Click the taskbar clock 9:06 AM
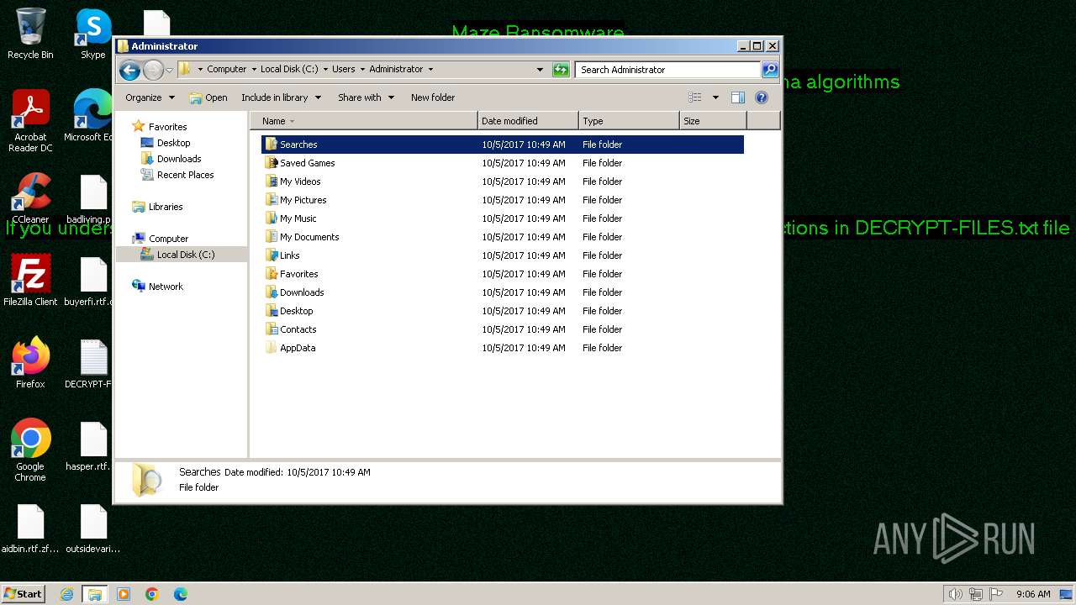 pyautogui.click(x=1033, y=594)
